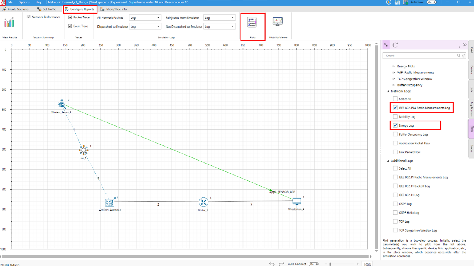Open the Mobility Viewer icon

pos(278,22)
